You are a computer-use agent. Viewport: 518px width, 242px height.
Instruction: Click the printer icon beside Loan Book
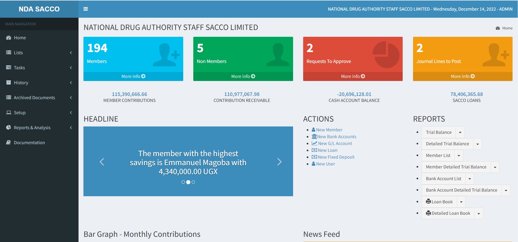click(x=428, y=201)
